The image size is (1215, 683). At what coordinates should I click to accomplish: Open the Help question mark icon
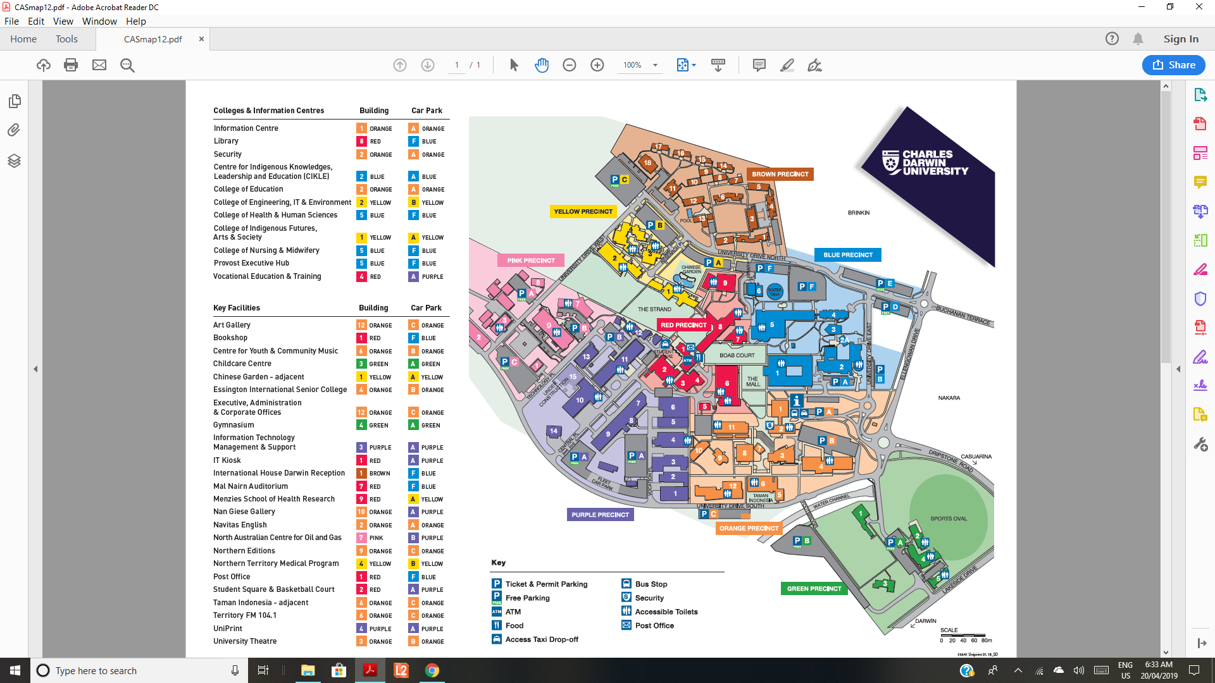(1112, 39)
